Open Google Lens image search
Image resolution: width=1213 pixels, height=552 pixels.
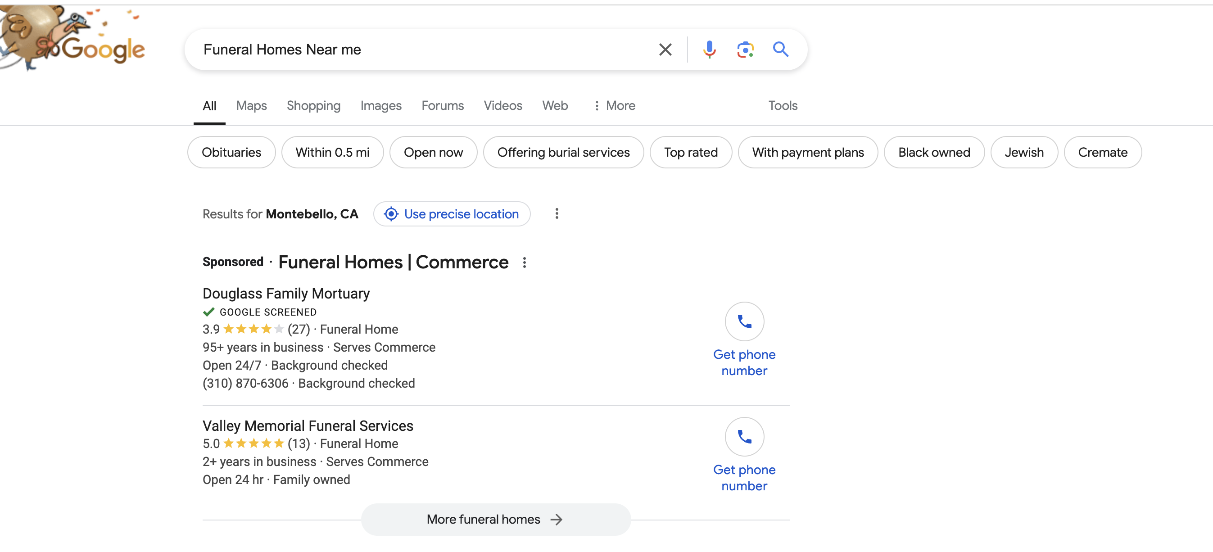(x=745, y=50)
